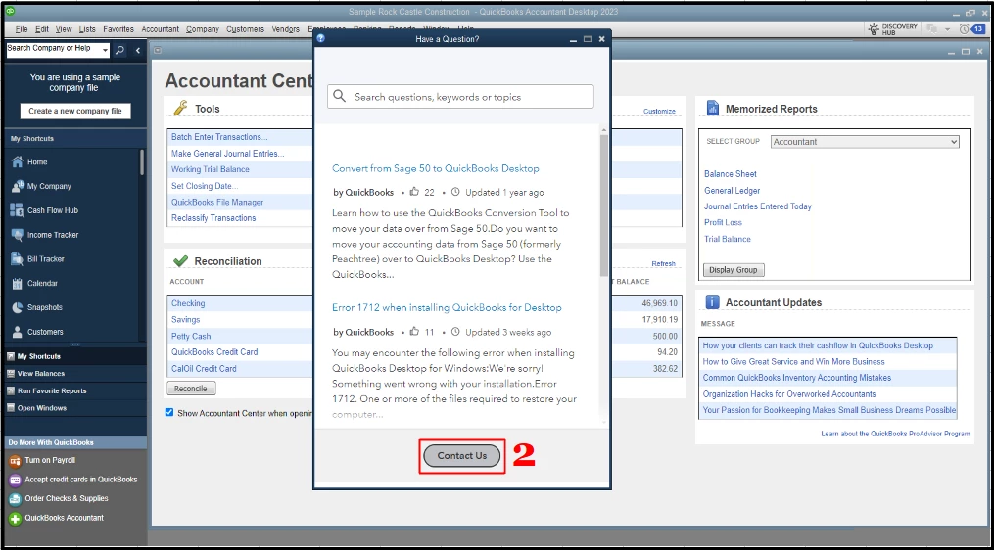Open Batch Enter Transactions tool
Screen dimensions: 994x550
[x=219, y=137]
